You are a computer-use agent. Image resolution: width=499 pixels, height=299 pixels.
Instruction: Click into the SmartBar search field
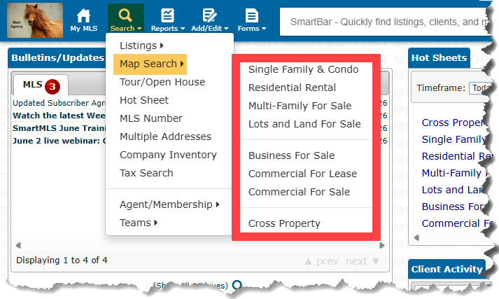click(385, 22)
